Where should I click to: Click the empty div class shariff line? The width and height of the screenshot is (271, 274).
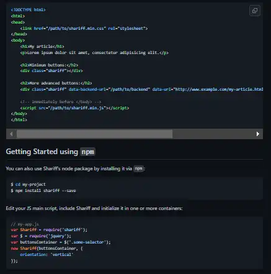(x=51, y=71)
